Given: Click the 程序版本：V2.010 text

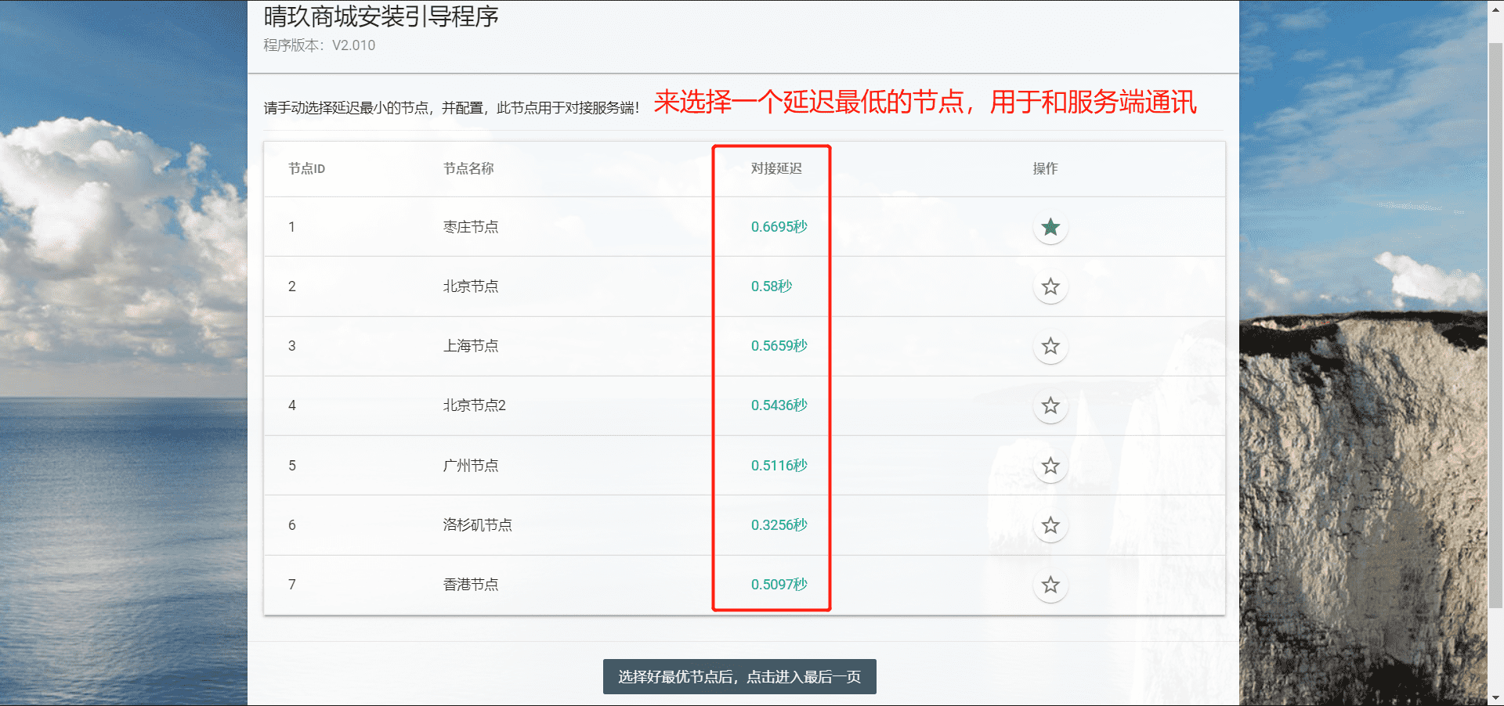Looking at the screenshot, I should [320, 45].
